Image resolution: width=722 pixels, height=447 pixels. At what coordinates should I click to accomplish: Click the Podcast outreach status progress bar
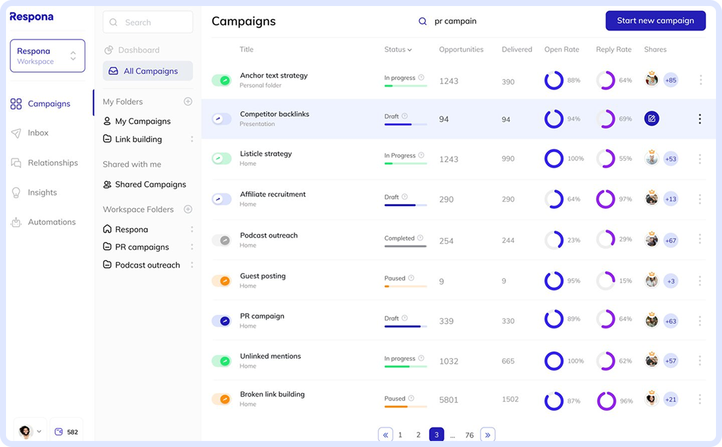tap(406, 246)
